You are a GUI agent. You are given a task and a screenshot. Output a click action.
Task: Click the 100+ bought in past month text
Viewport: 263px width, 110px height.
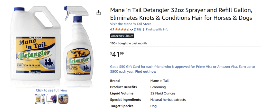point(128,43)
